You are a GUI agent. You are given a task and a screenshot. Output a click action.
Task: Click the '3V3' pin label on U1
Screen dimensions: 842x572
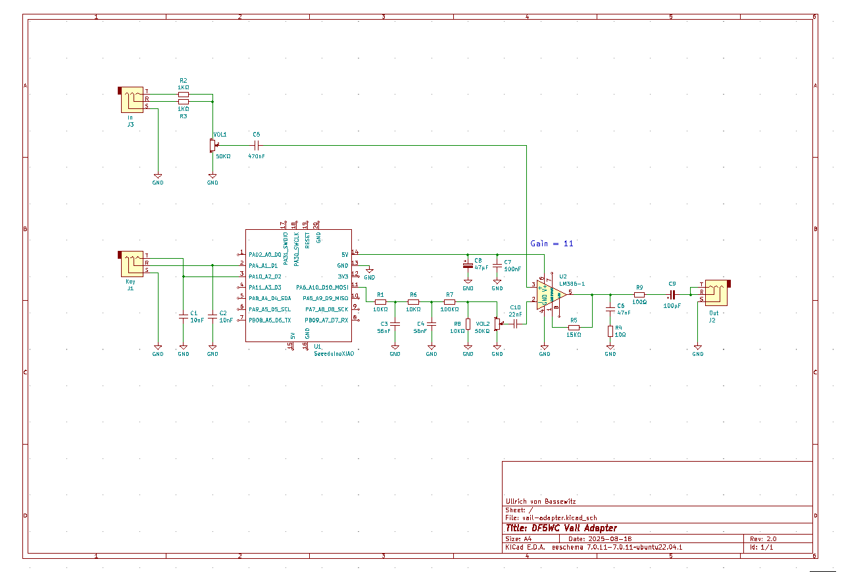coord(343,276)
